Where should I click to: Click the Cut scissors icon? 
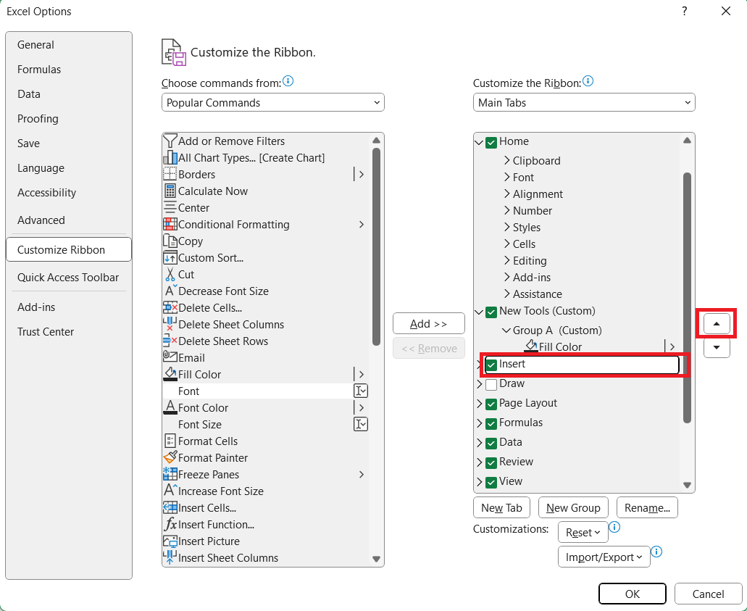point(170,275)
